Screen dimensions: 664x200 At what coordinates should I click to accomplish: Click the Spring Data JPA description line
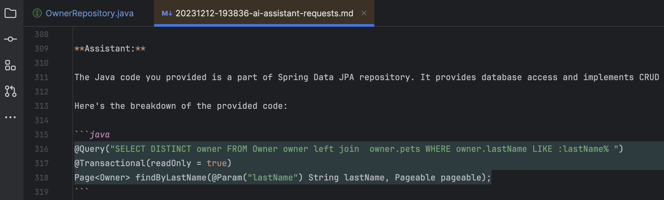367,77
